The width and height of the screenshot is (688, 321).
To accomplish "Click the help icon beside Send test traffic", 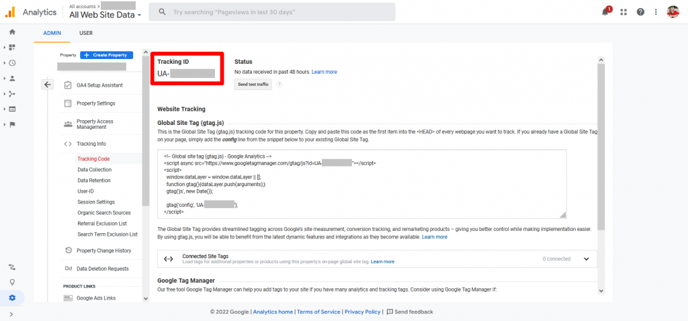I will 279,84.
